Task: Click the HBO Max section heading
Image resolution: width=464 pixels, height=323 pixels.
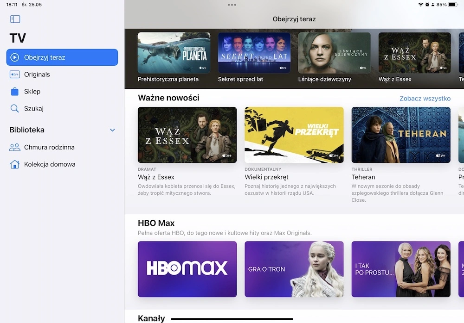Action: point(156,223)
